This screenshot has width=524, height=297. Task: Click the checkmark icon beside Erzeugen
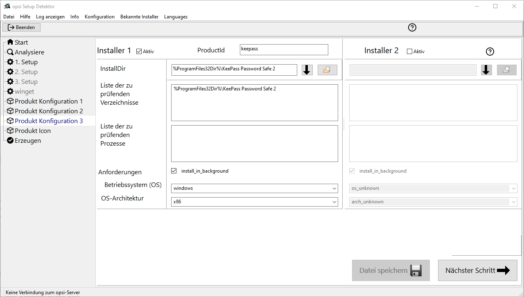[x=10, y=140]
